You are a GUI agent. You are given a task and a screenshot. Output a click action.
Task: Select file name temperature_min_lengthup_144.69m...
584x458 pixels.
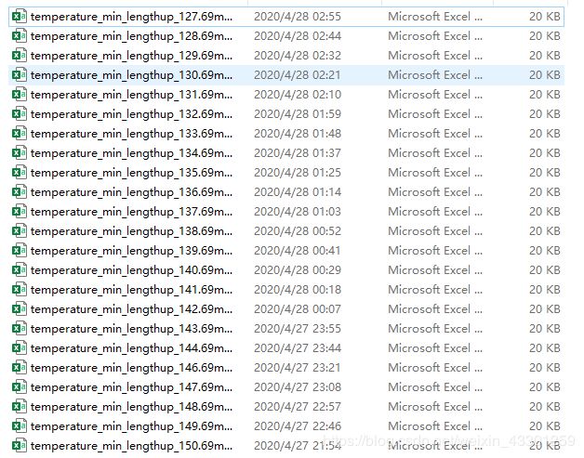[131, 348]
